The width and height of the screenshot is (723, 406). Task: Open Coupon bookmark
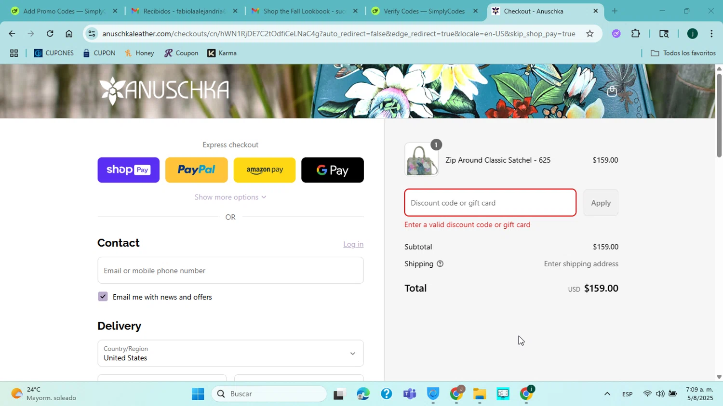[181, 53]
